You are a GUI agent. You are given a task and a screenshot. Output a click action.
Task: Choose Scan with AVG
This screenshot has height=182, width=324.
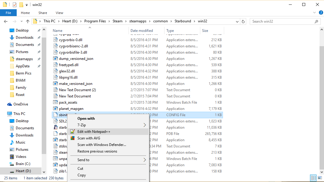tap(108, 138)
